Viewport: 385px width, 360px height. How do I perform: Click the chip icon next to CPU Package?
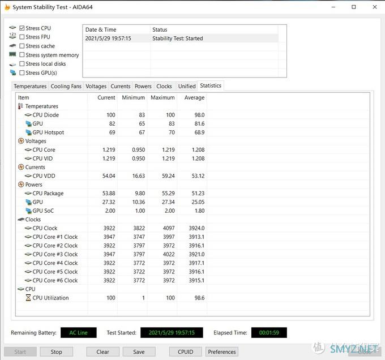coord(28,194)
